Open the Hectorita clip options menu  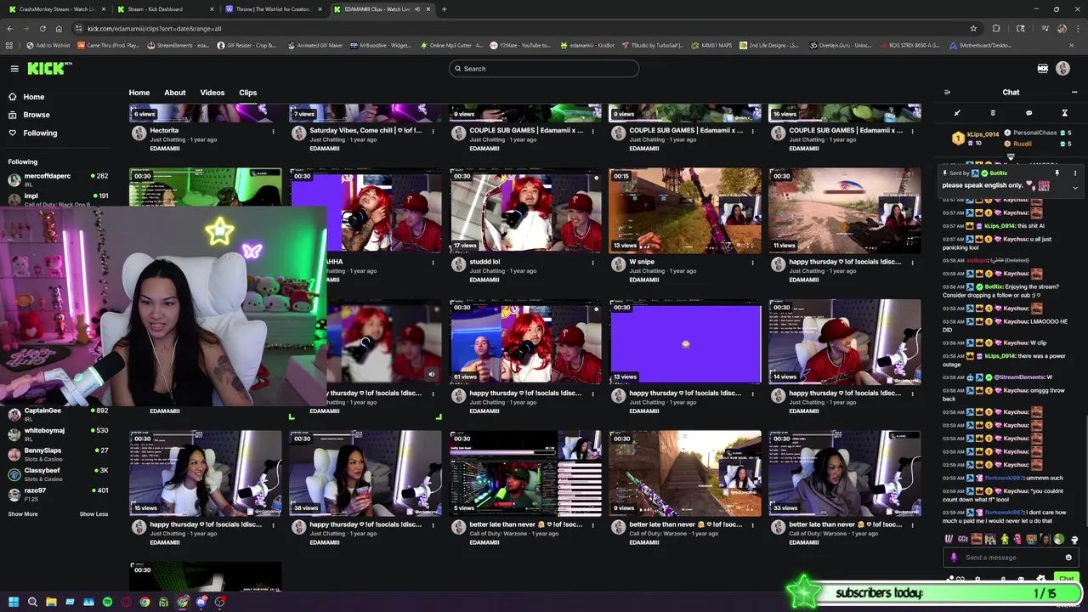(x=273, y=132)
